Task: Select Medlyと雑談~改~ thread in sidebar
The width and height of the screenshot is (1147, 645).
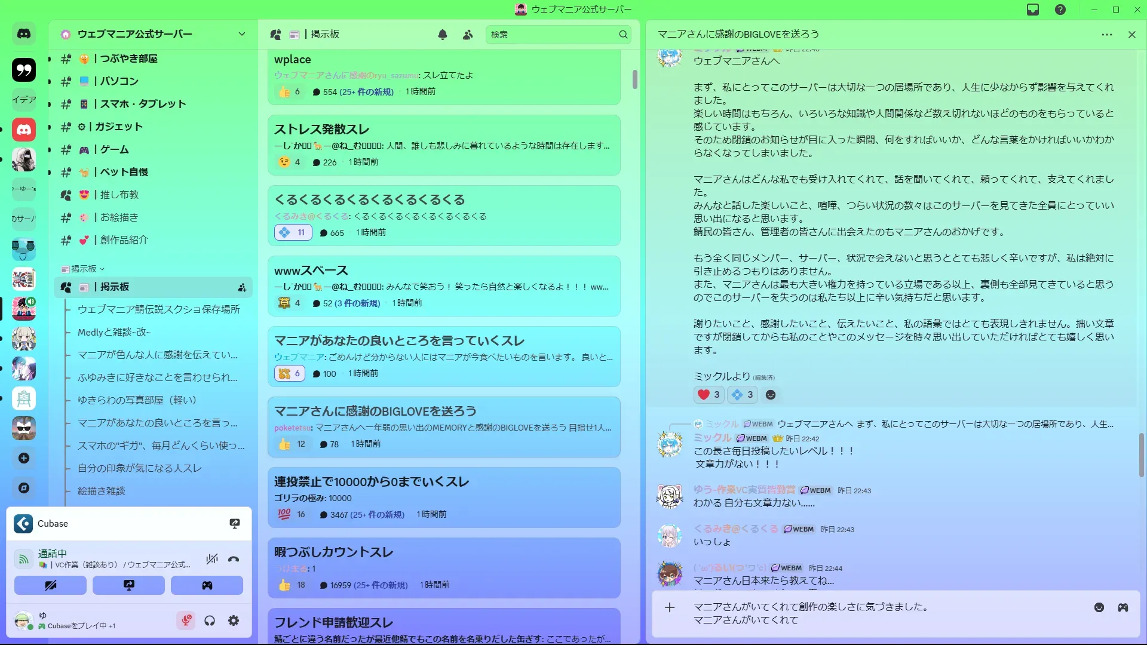Action: click(114, 332)
